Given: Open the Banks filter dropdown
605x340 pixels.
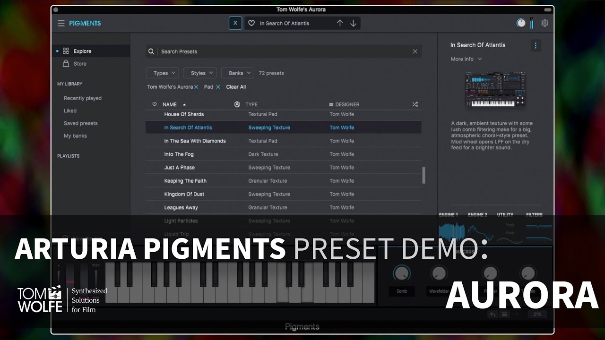Looking at the screenshot, I should (x=238, y=73).
